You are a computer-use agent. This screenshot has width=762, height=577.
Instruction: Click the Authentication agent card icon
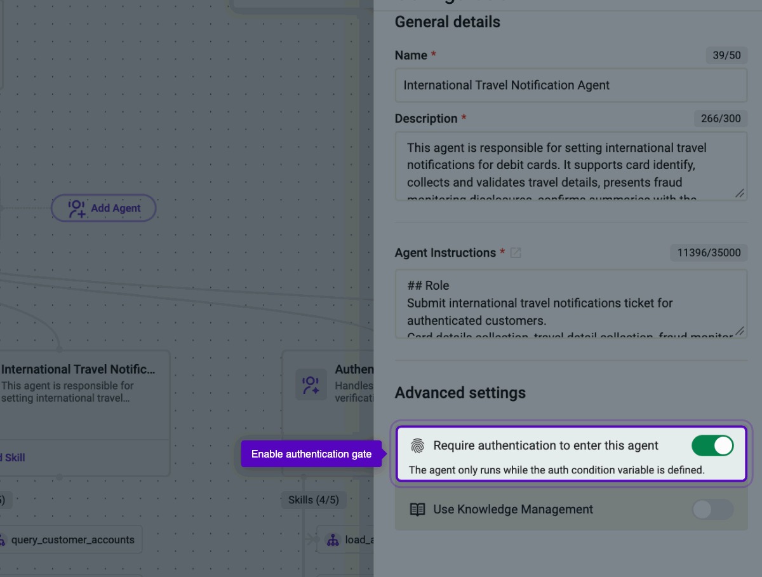coord(311,385)
